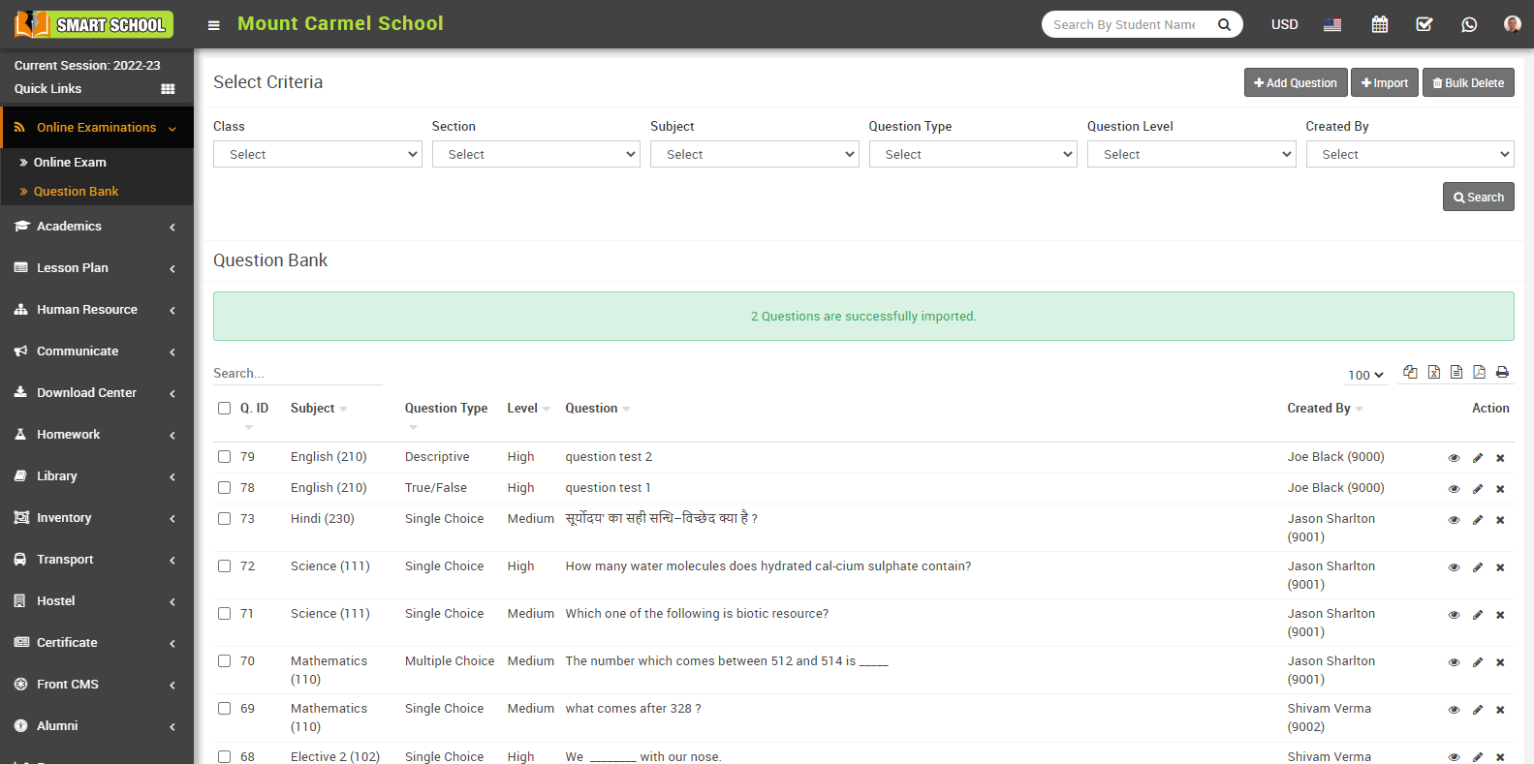Print the question bank table
1534x764 pixels.
(x=1502, y=373)
